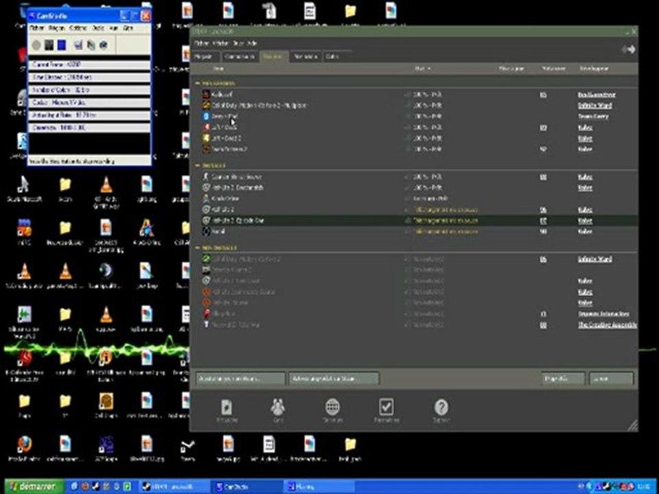This screenshot has height=494, width=659.
Task: Click the Left 4 Dead 2 game icon
Action: pyautogui.click(x=207, y=138)
